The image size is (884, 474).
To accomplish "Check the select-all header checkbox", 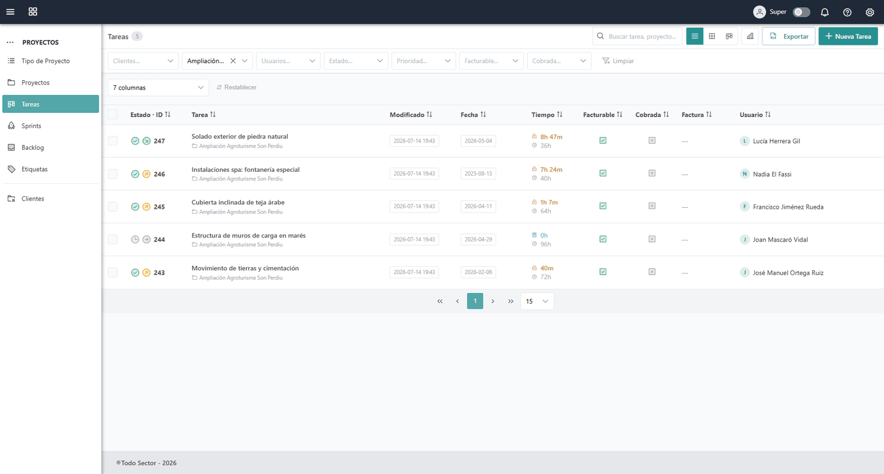I will pyautogui.click(x=113, y=114).
